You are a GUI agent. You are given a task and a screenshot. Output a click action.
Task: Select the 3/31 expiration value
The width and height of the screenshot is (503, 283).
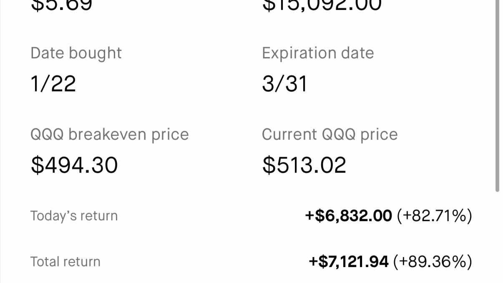coord(284,83)
